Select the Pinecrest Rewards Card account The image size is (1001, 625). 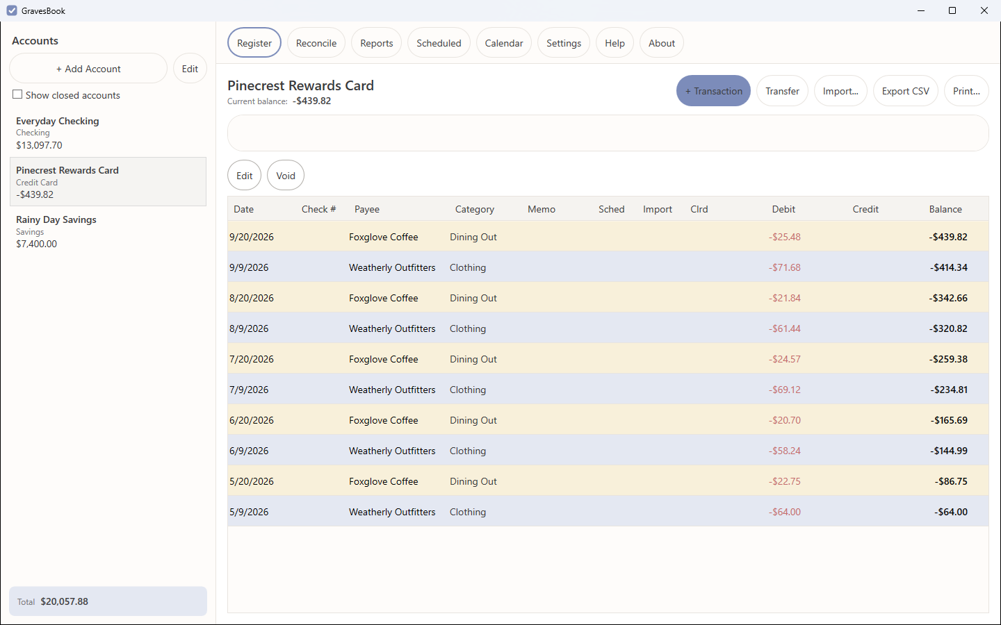pyautogui.click(x=108, y=182)
